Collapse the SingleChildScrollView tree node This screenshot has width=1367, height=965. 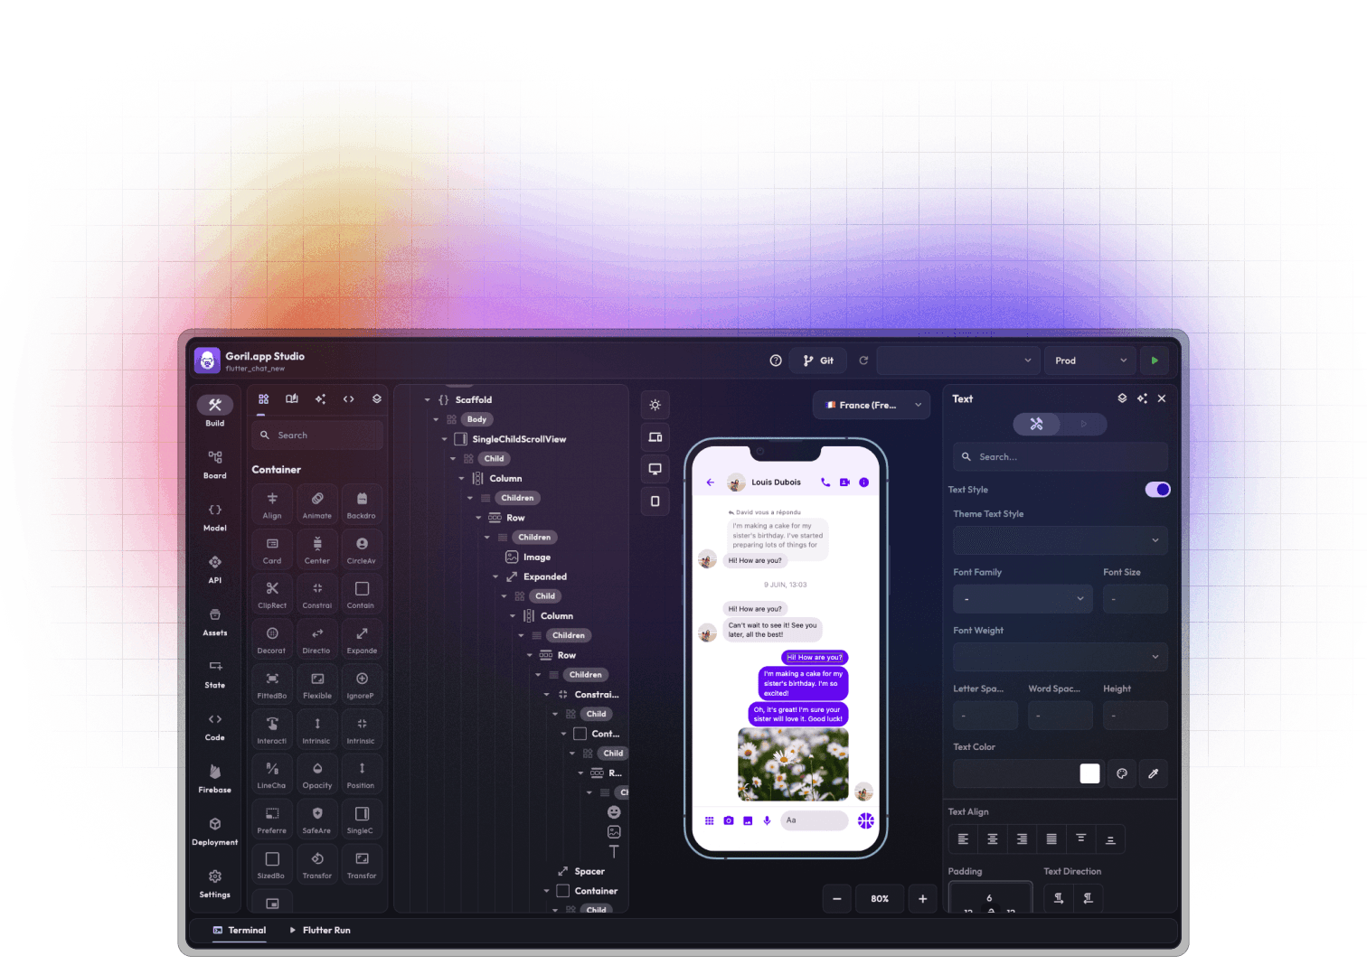point(445,439)
